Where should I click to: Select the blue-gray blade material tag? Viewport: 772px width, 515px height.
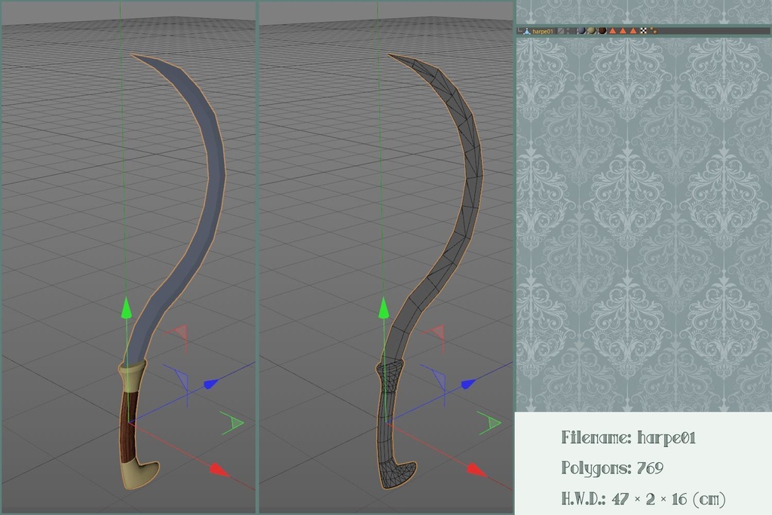point(581,30)
